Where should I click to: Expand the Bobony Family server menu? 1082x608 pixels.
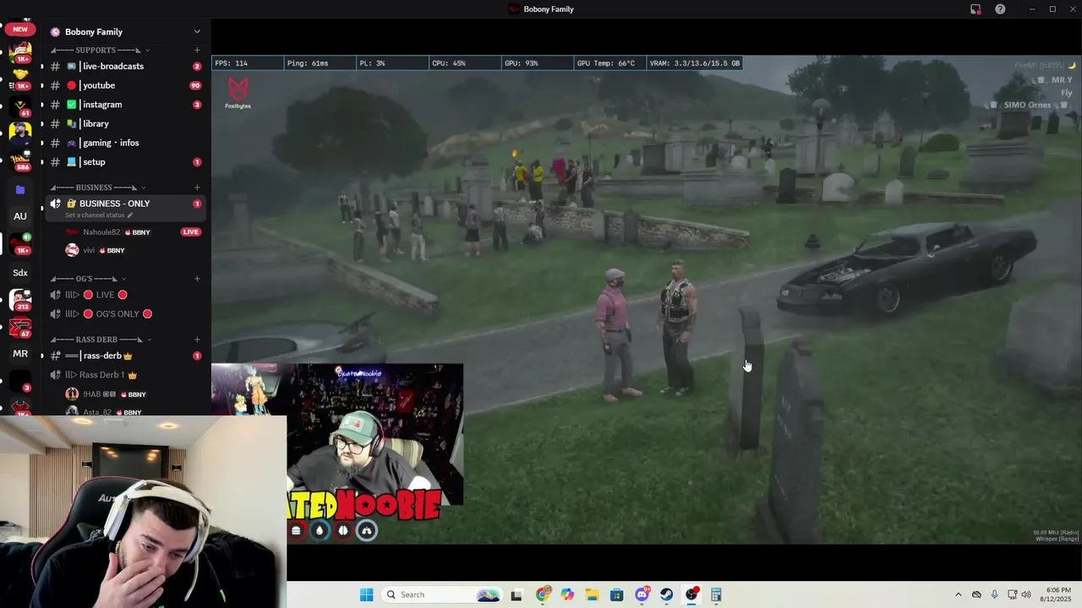tap(197, 32)
